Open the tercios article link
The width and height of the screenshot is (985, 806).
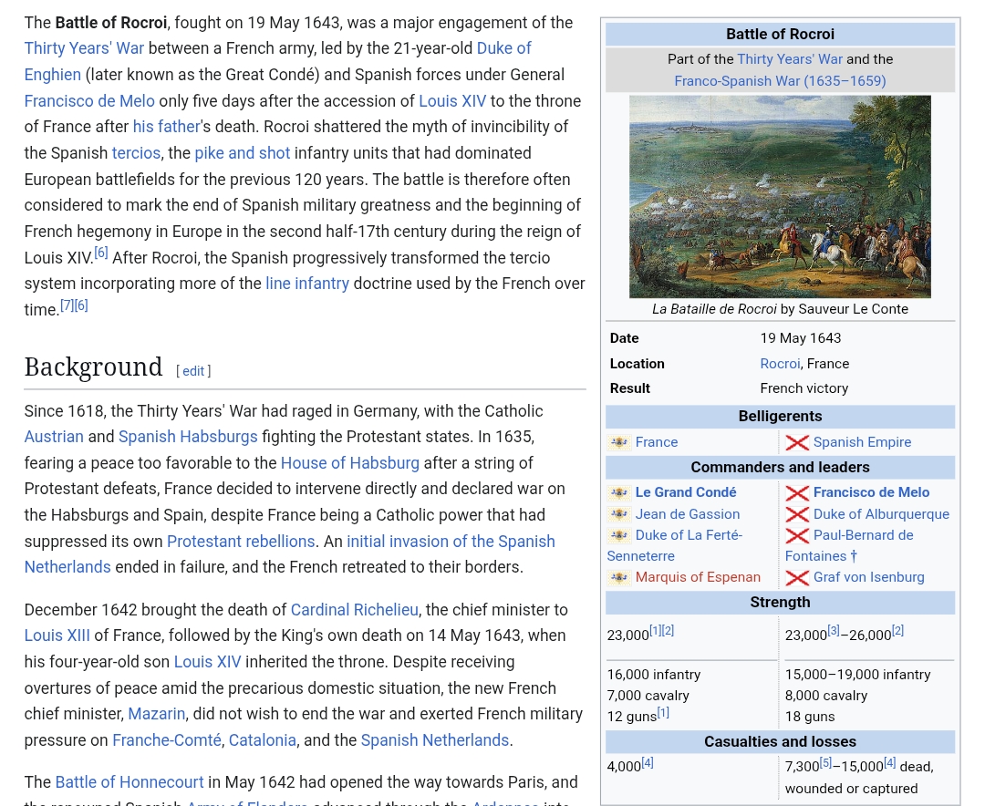click(136, 153)
